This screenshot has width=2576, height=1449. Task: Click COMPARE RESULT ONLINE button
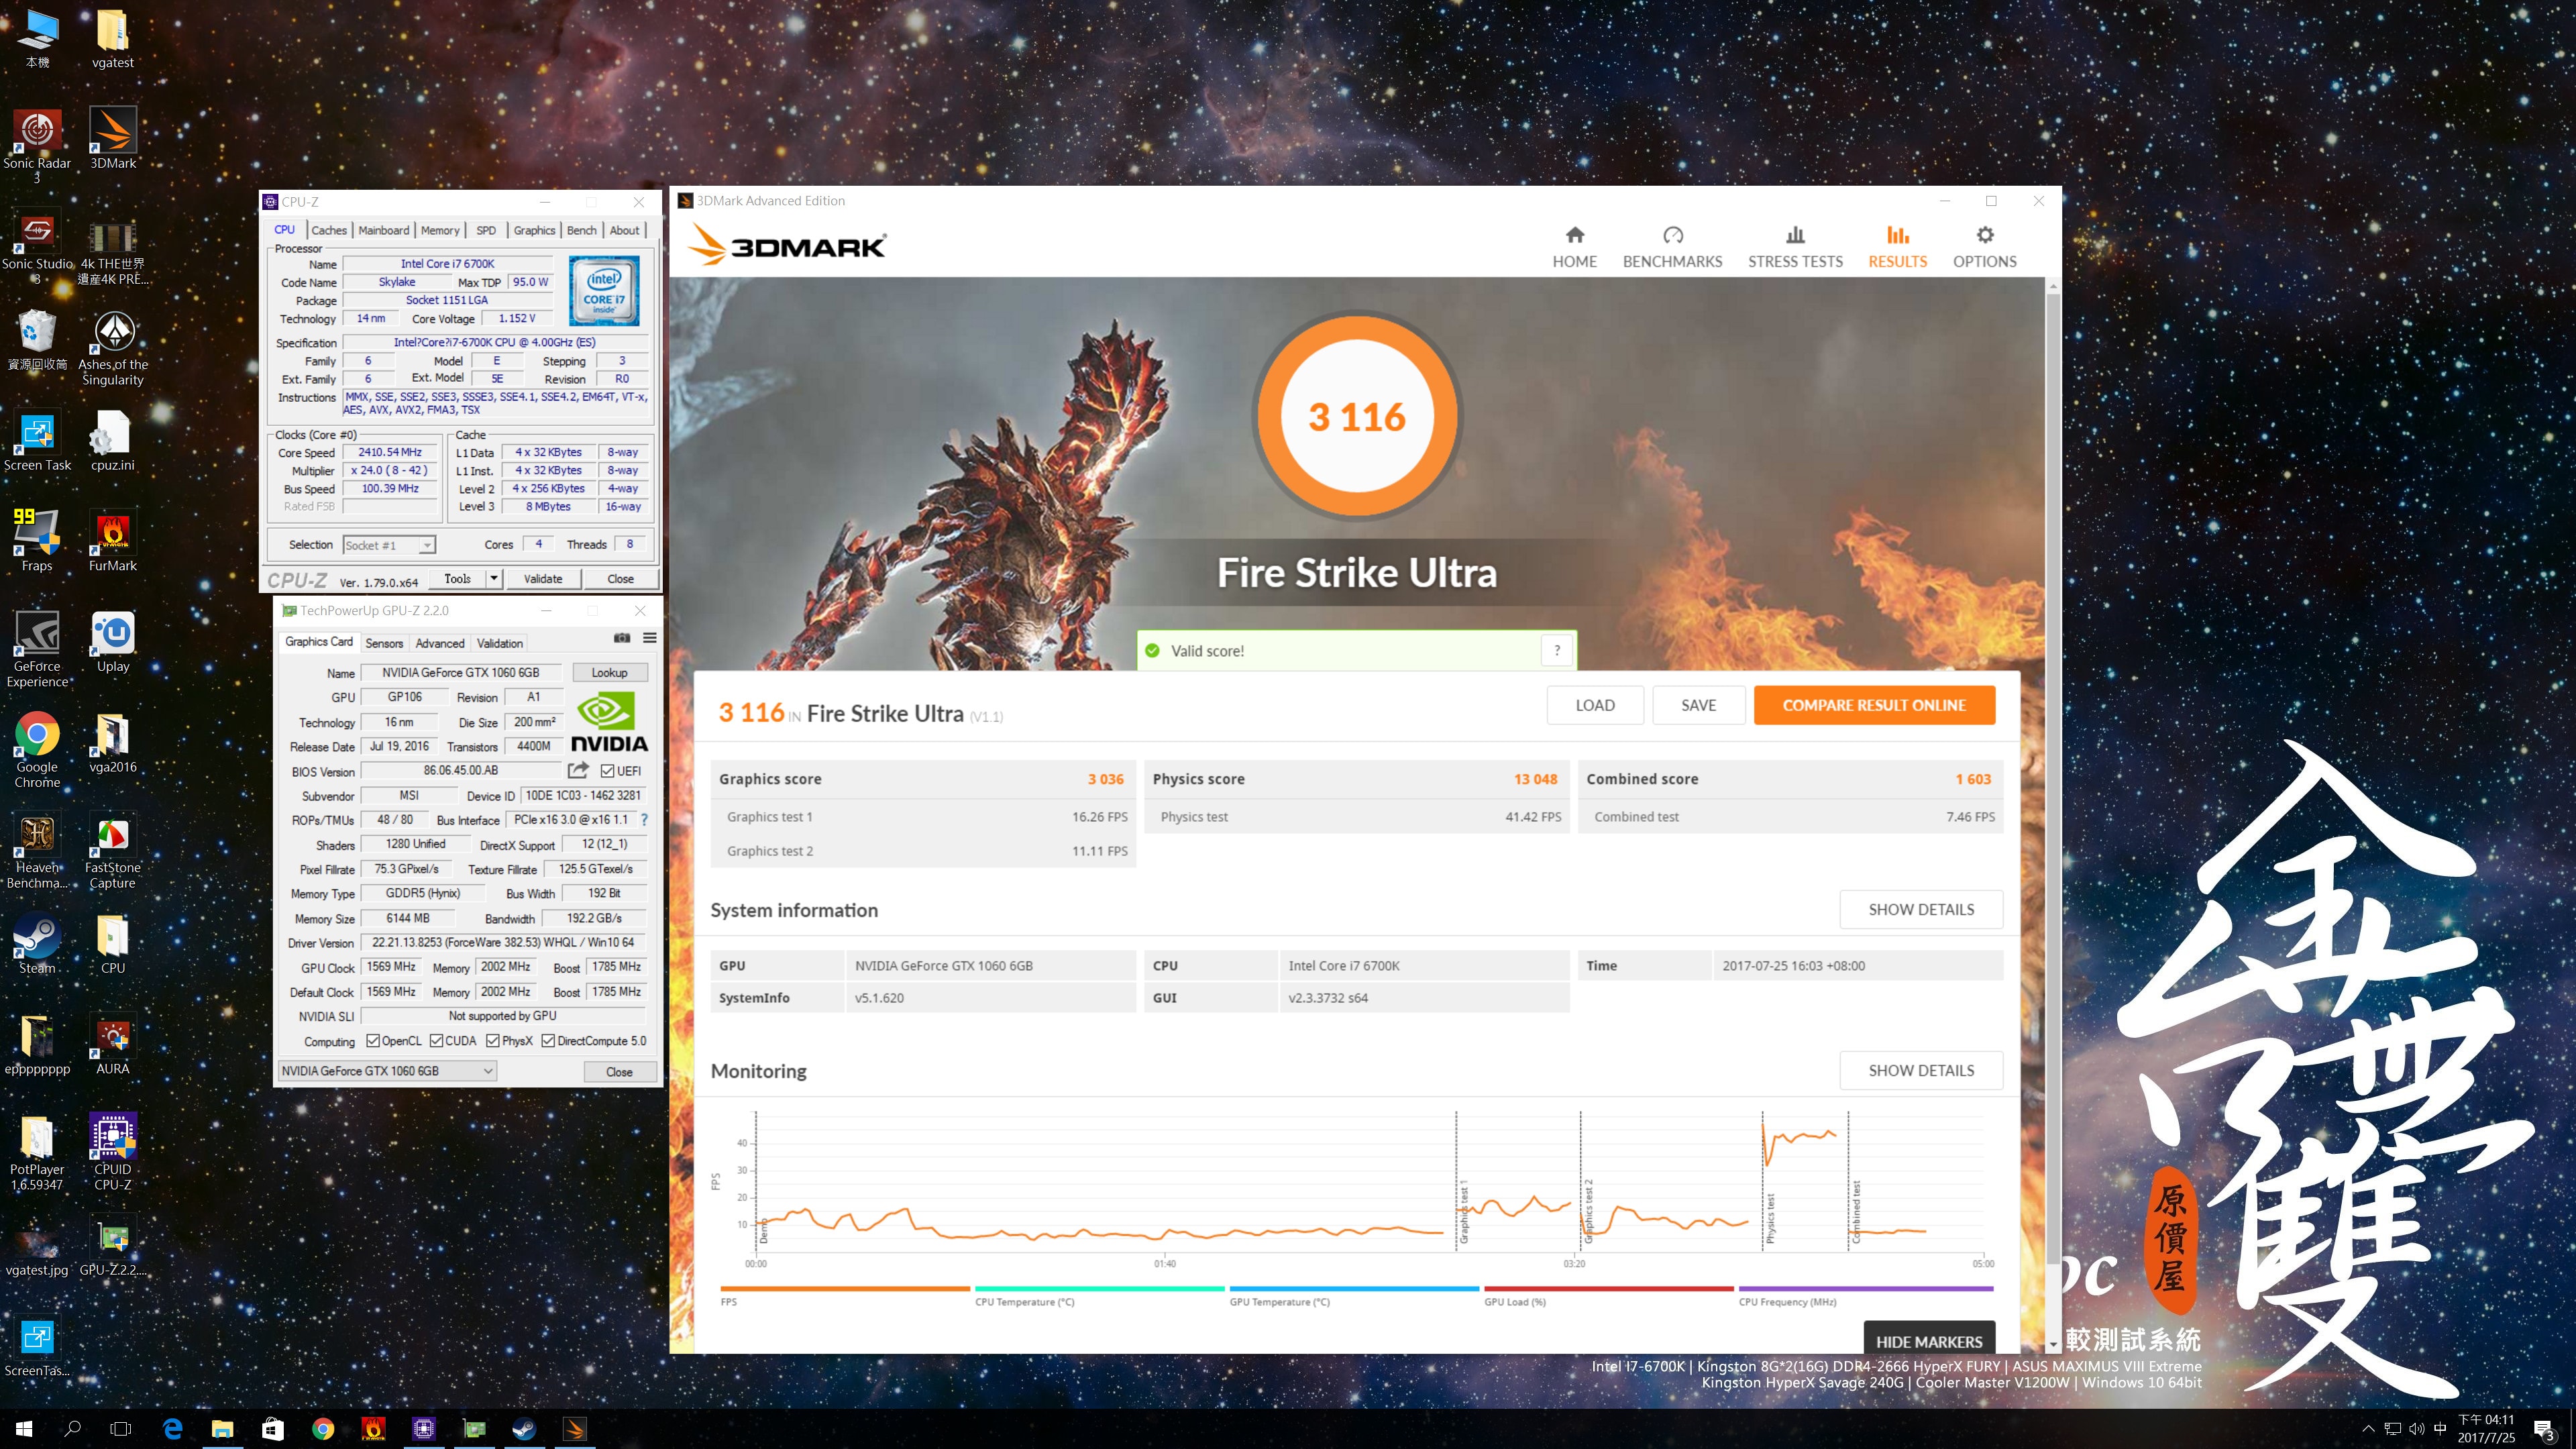(x=1874, y=705)
